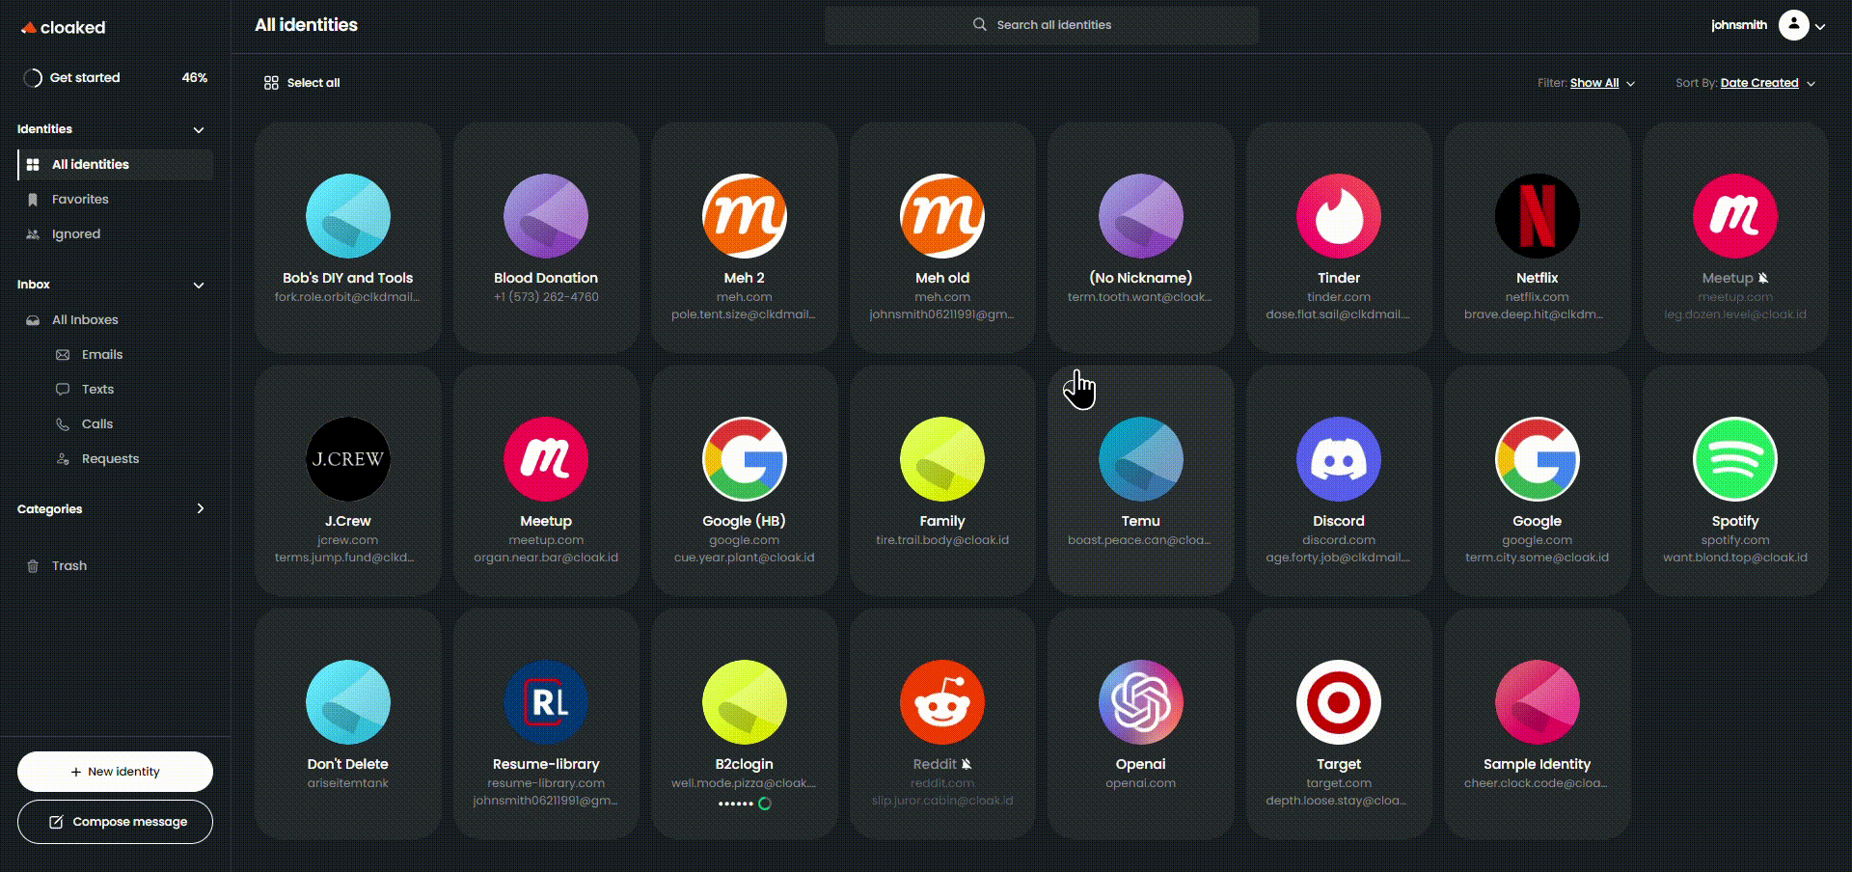Click the 46% progress value
The image size is (1852, 872).
click(x=195, y=78)
